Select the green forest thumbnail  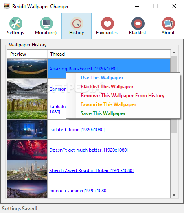click(27, 109)
